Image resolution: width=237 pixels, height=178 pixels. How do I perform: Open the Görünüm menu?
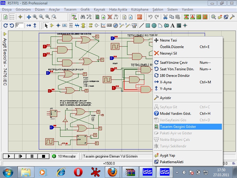23,9
